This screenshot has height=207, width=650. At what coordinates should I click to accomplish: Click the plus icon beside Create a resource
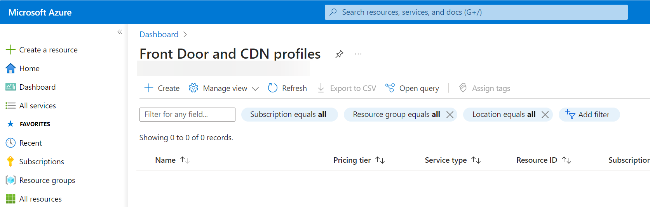pos(10,50)
